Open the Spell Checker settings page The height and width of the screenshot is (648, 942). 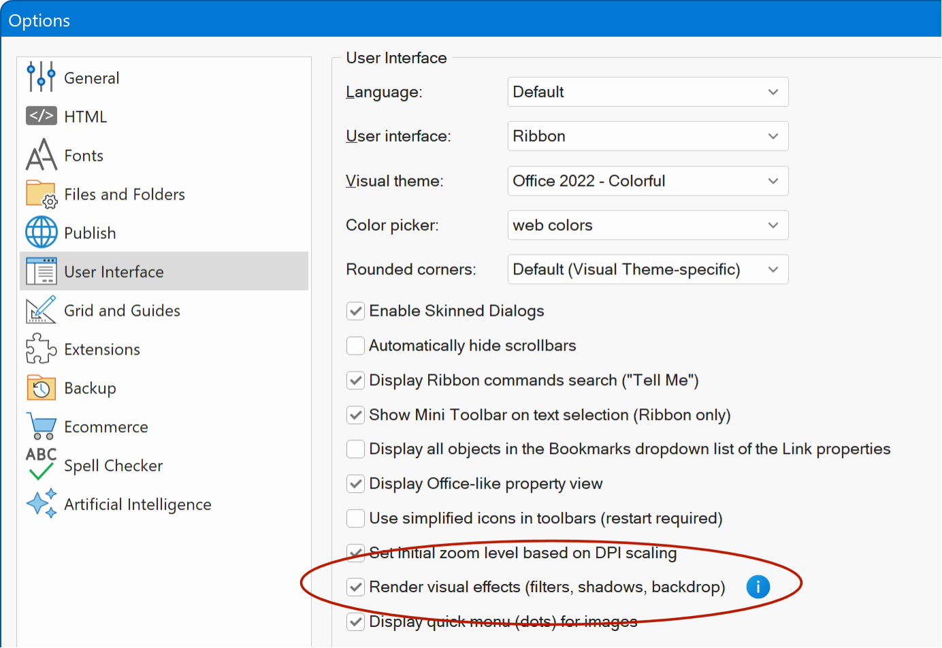click(113, 466)
